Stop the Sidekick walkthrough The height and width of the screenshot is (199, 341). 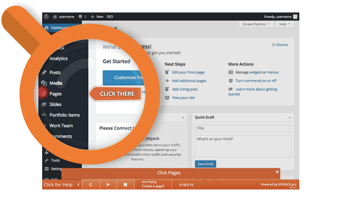pos(126,184)
